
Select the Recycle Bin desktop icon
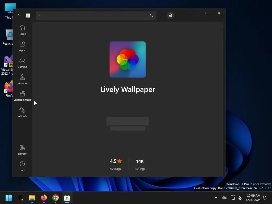point(8,37)
